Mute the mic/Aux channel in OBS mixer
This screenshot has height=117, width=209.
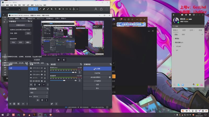click(x=76, y=72)
